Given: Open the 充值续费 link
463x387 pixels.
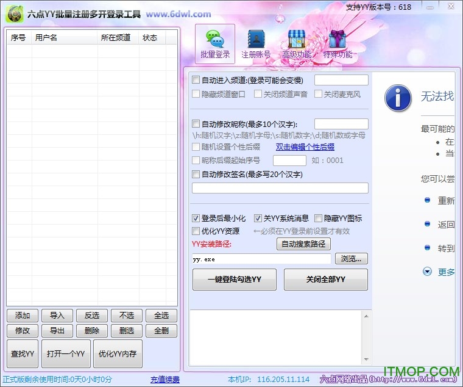Looking at the screenshot, I should 164,379.
